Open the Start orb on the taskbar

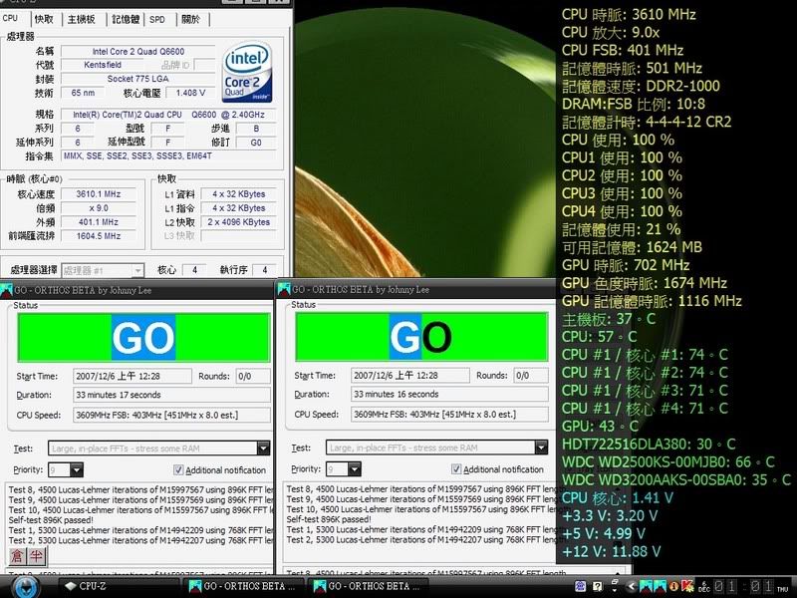26,586
